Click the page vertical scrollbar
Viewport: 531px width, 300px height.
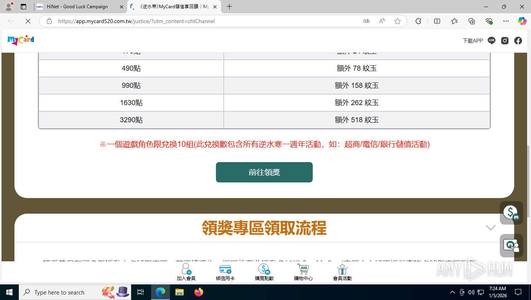tap(527, 182)
